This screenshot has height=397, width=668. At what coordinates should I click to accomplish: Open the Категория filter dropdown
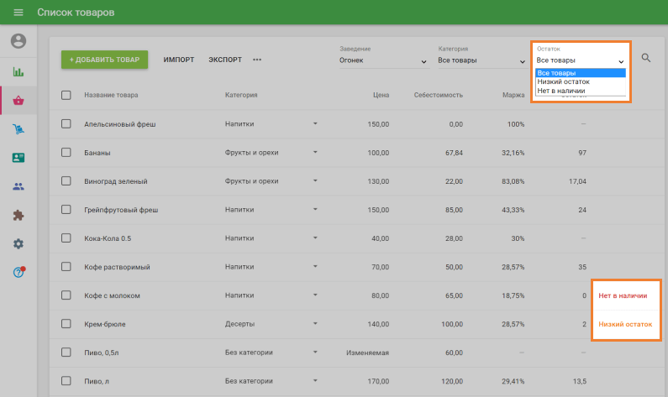click(x=482, y=60)
